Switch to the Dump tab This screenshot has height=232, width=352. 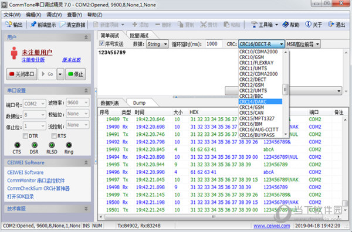(139, 103)
